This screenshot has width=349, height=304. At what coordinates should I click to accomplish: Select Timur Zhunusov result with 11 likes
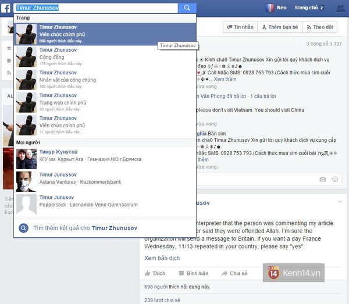[105, 125]
